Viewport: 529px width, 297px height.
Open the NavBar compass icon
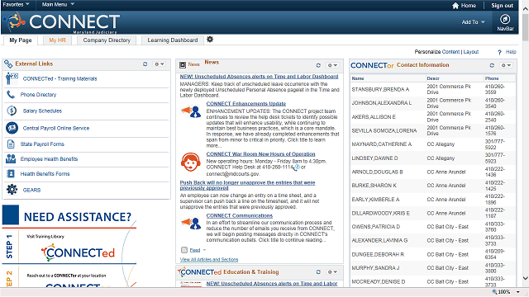[x=505, y=19]
